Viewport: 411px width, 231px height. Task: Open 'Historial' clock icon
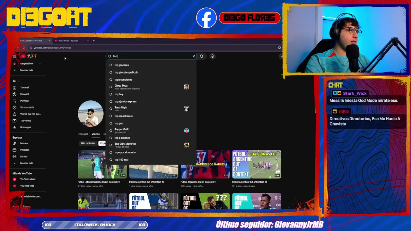point(14,94)
